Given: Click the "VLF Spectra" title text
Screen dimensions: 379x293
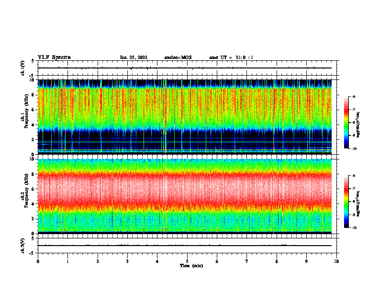Looking at the screenshot, I should point(54,57).
